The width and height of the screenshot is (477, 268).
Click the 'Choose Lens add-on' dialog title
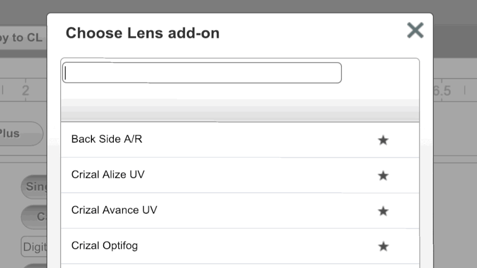pos(143,33)
